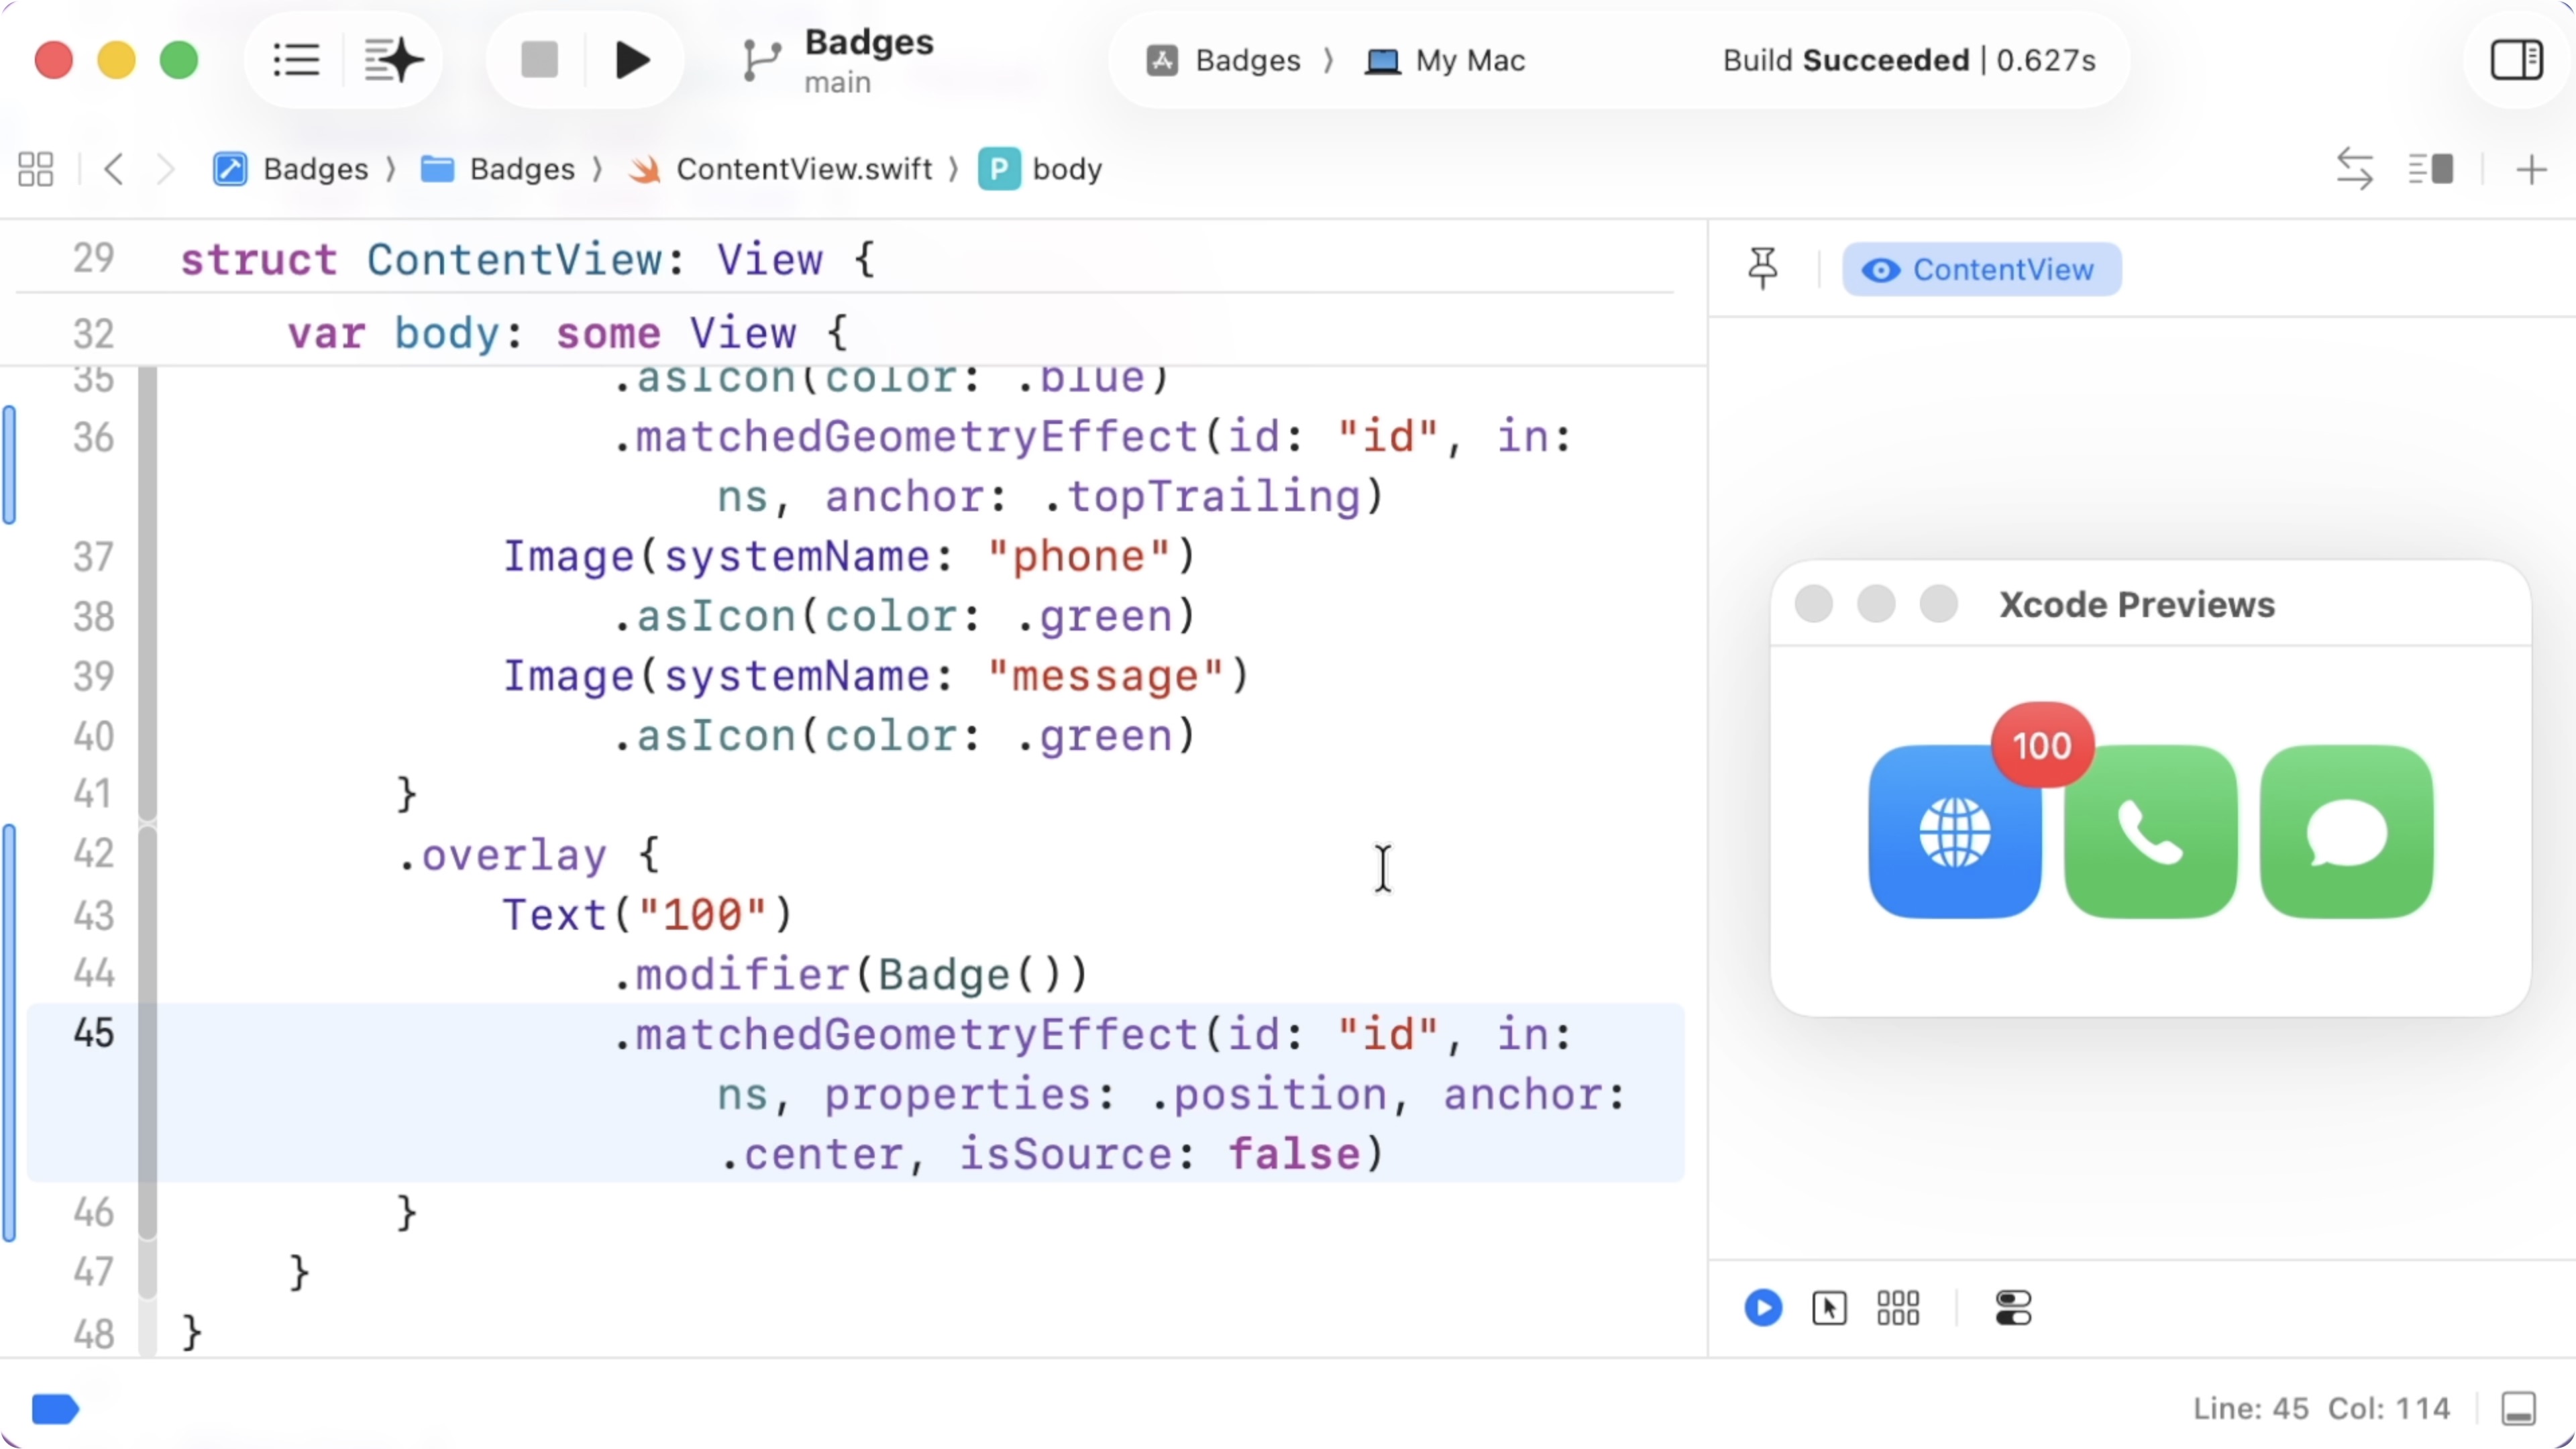Enable live preview mode button
2576x1449 pixels.
pos(1763,1308)
